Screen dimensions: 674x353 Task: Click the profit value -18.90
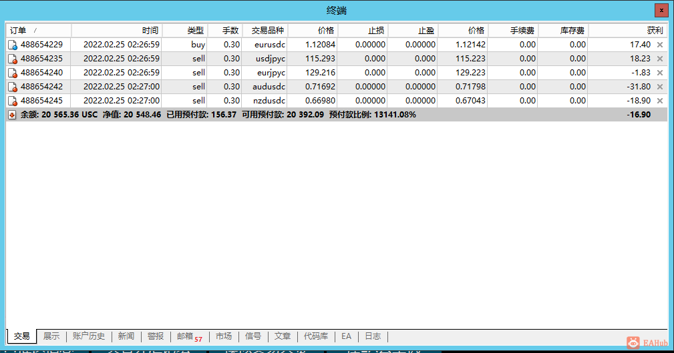(x=639, y=101)
